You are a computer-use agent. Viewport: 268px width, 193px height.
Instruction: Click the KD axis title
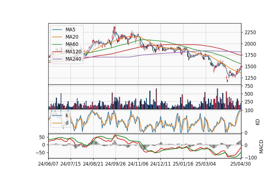[x=258, y=122]
